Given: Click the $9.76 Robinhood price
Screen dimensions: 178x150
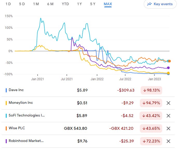Looking at the screenshot, I should click(x=82, y=141).
